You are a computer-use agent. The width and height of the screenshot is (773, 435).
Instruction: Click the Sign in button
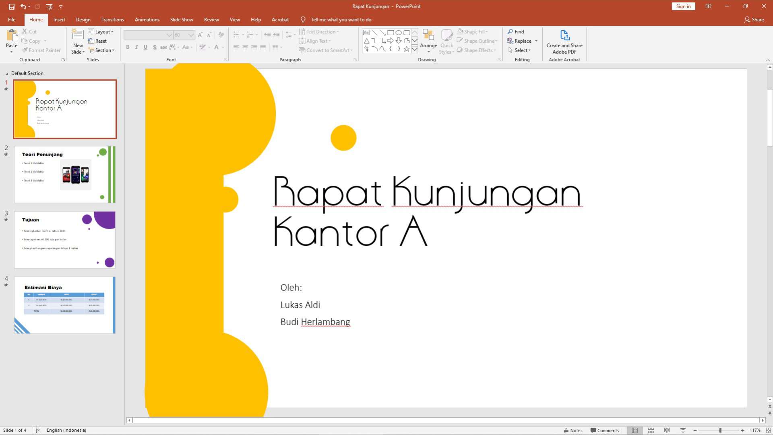click(x=683, y=6)
